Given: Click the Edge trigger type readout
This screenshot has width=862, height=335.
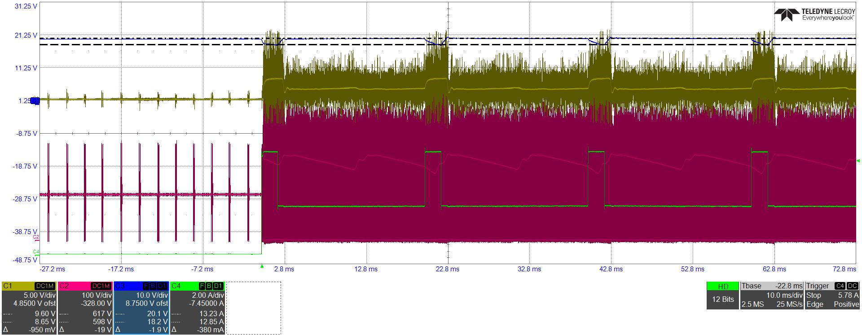Looking at the screenshot, I should (x=814, y=305).
